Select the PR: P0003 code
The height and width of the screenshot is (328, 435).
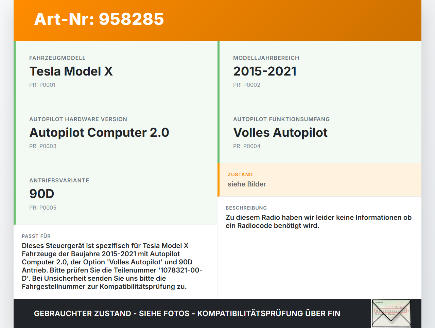tap(43, 146)
